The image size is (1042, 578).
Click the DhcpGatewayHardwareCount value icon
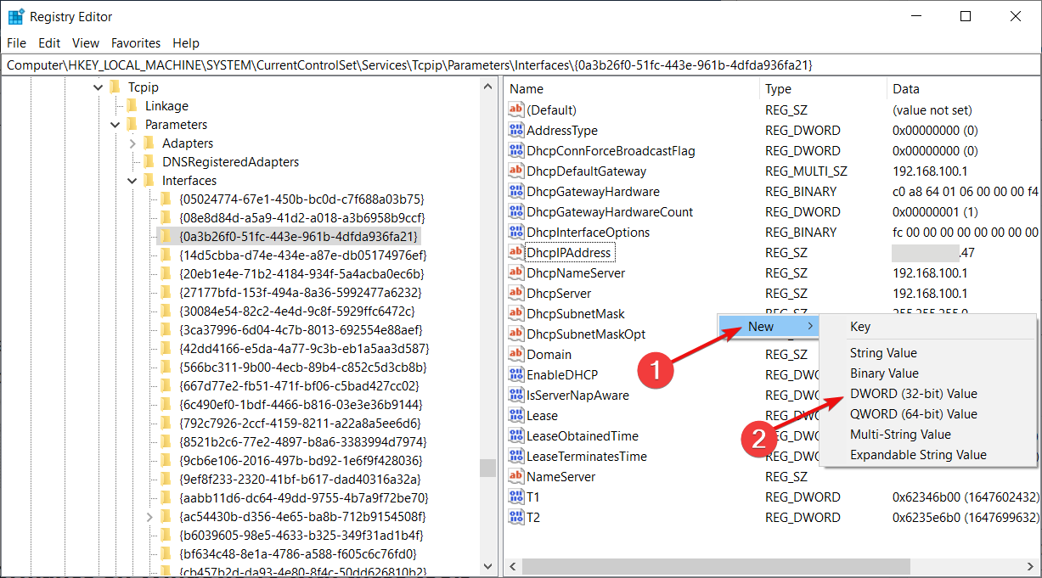[x=515, y=211]
